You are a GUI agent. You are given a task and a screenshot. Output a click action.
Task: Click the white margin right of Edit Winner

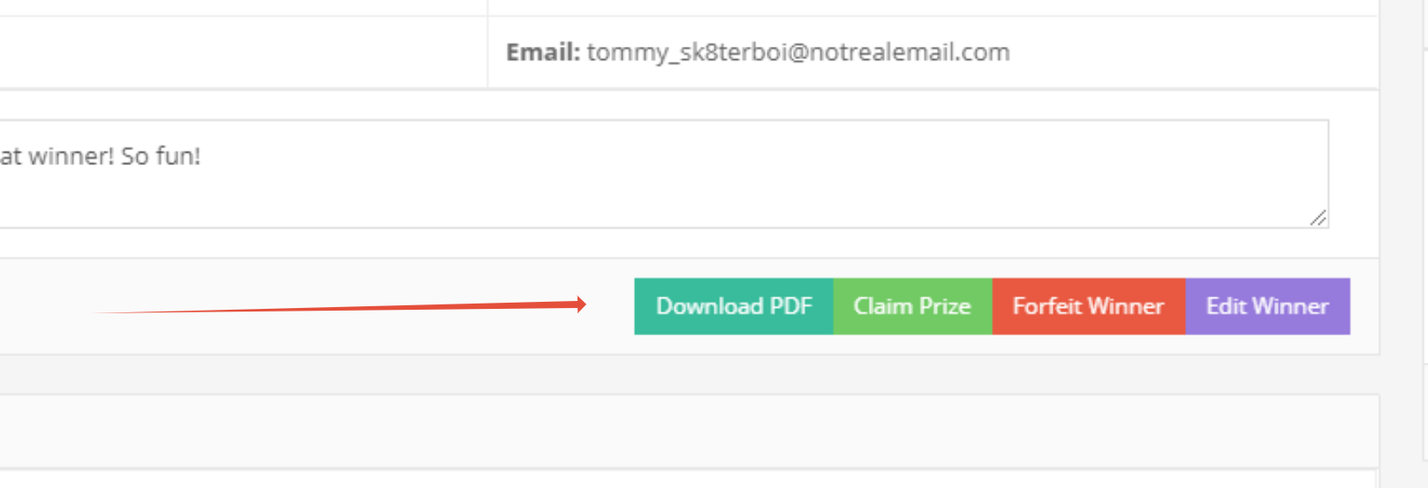click(x=1364, y=306)
